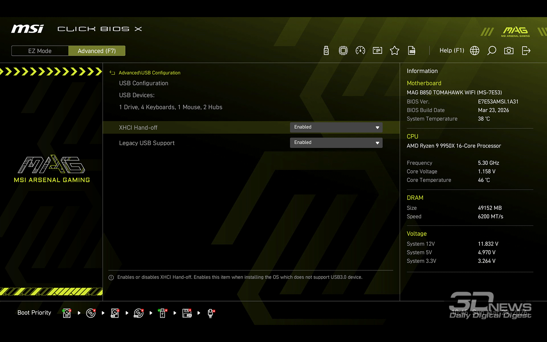Select the first hard drive boot device
This screenshot has height=342, width=547.
point(67,313)
